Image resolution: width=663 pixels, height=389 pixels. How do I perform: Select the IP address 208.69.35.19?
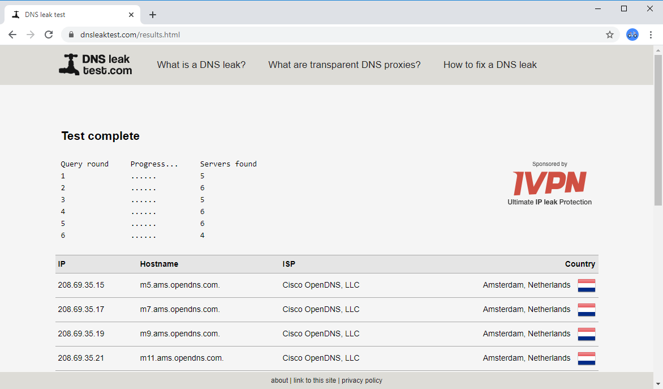click(81, 334)
